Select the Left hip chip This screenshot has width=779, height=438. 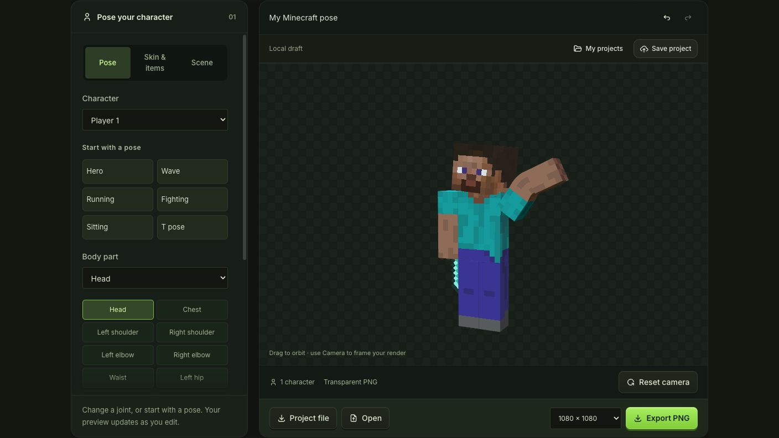192,378
